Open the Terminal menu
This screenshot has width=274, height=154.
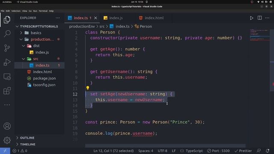(x=43, y=11)
